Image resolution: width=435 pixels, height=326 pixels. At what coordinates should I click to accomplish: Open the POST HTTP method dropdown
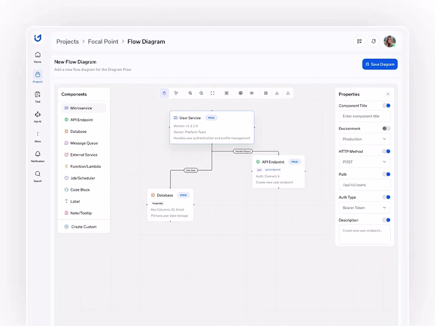[x=365, y=162]
